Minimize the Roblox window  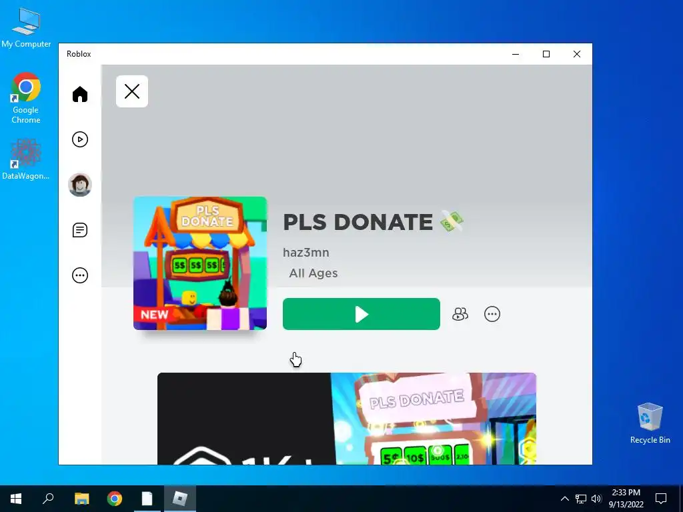[x=516, y=54]
